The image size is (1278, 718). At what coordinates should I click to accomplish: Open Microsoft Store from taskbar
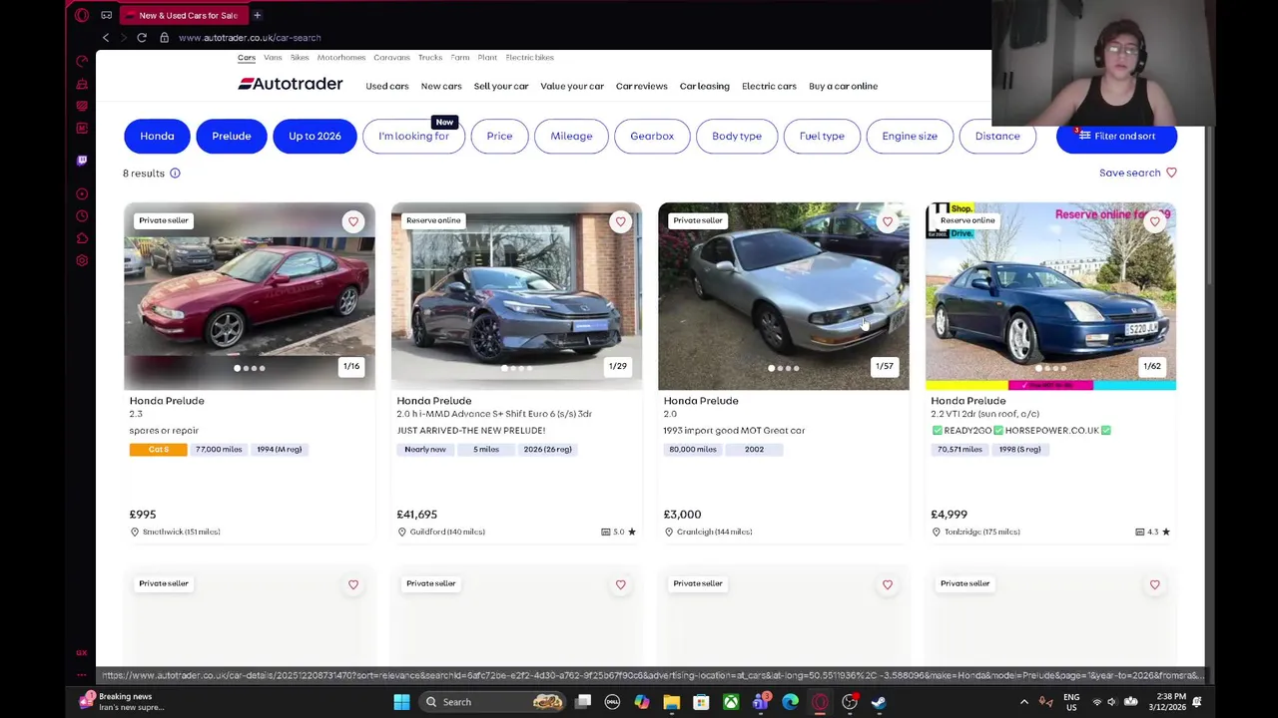[701, 702]
